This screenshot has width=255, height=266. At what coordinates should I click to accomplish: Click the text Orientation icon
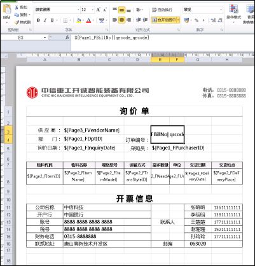coord(139,10)
